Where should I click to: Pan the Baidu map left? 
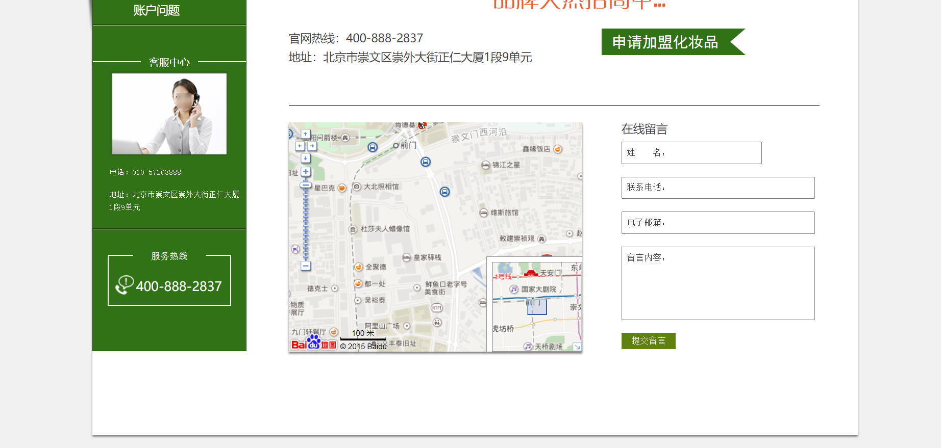tap(300, 146)
